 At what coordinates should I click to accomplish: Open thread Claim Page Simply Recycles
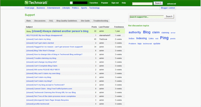[47, 100]
